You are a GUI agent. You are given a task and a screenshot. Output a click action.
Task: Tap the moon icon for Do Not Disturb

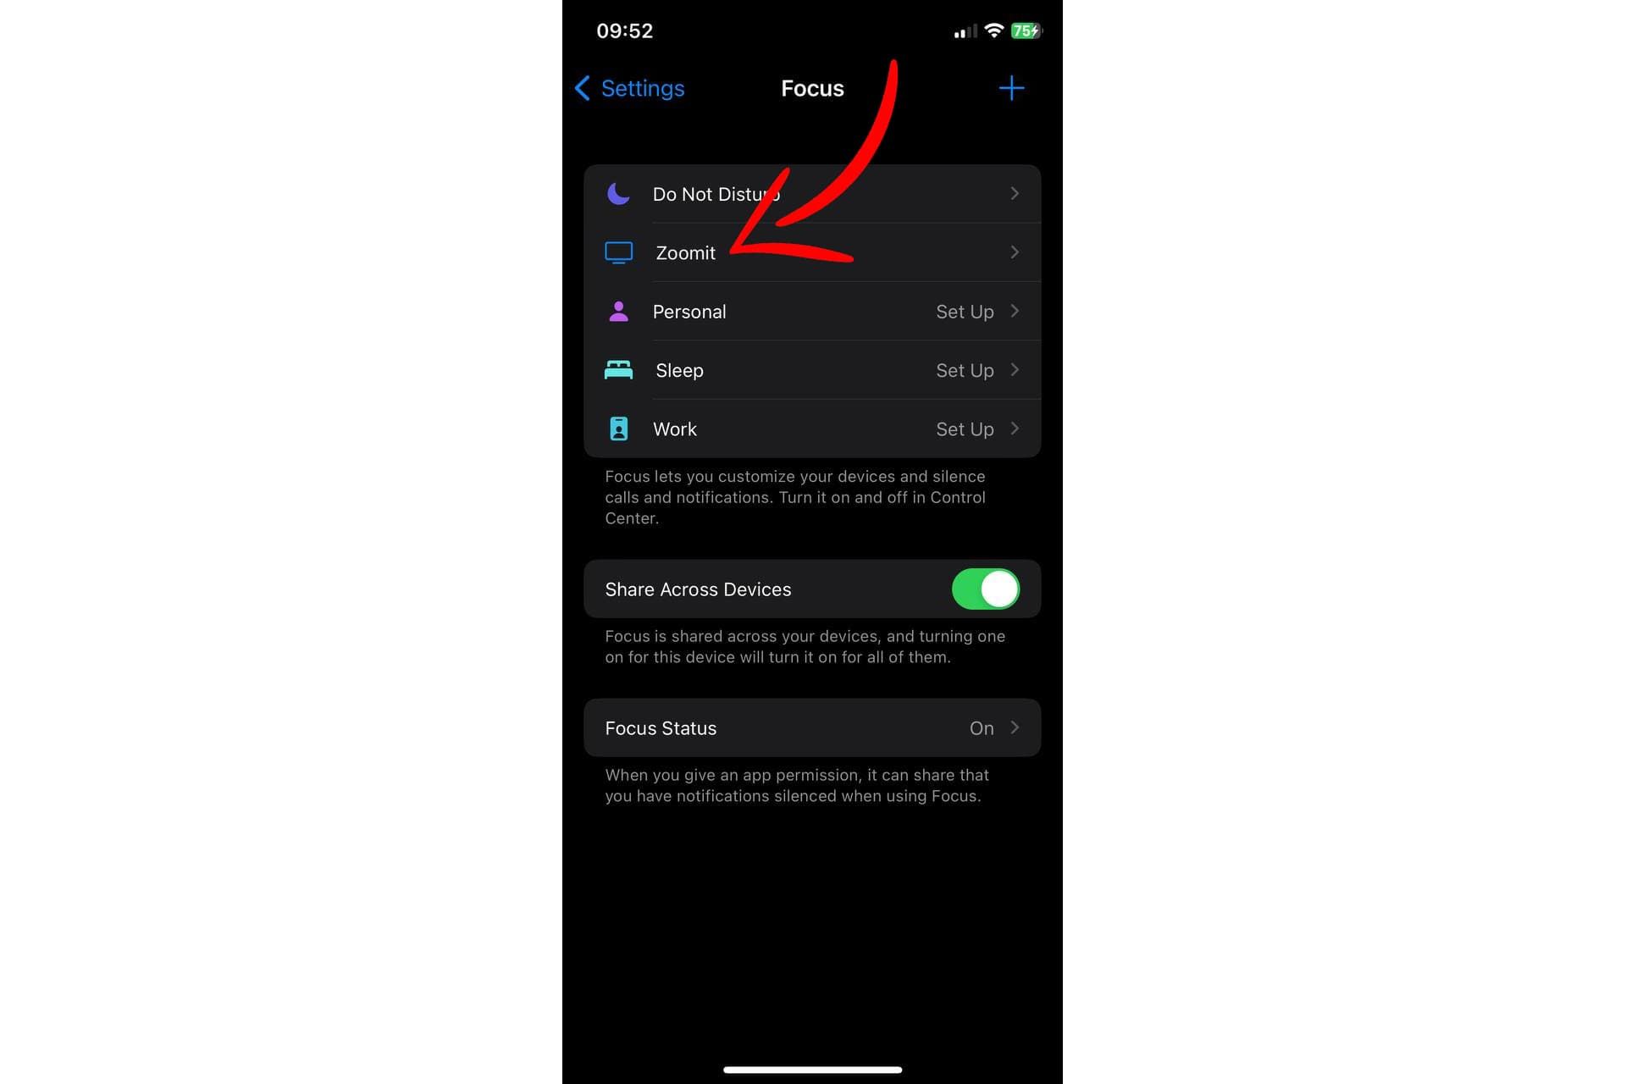[x=618, y=194]
